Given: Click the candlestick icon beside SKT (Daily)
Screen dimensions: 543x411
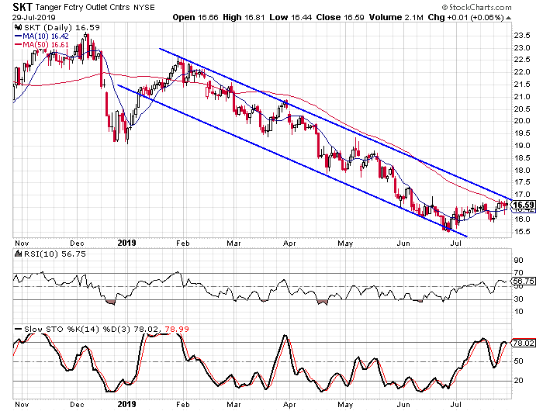Looking at the screenshot, I should tap(18, 27).
